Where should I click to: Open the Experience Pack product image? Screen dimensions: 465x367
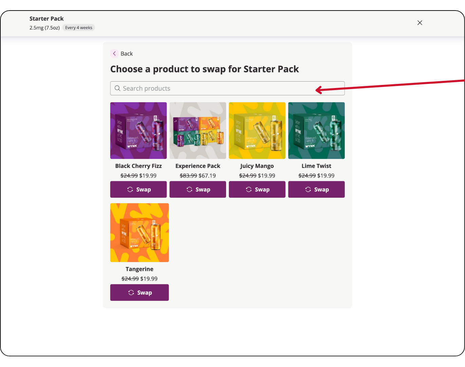198,130
